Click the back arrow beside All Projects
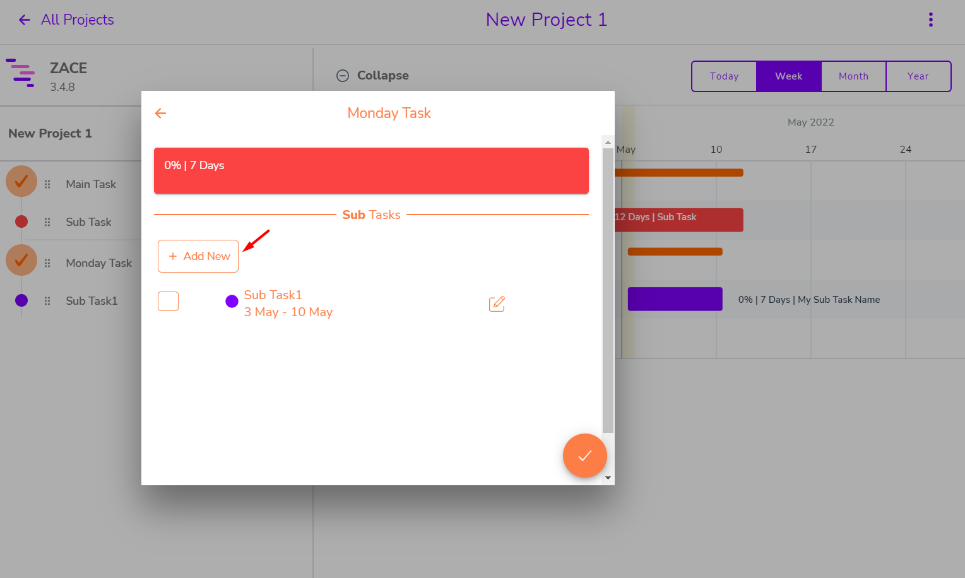This screenshot has width=965, height=578. coord(24,20)
